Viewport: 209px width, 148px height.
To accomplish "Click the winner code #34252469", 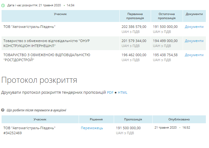I will click(x=13, y=133).
